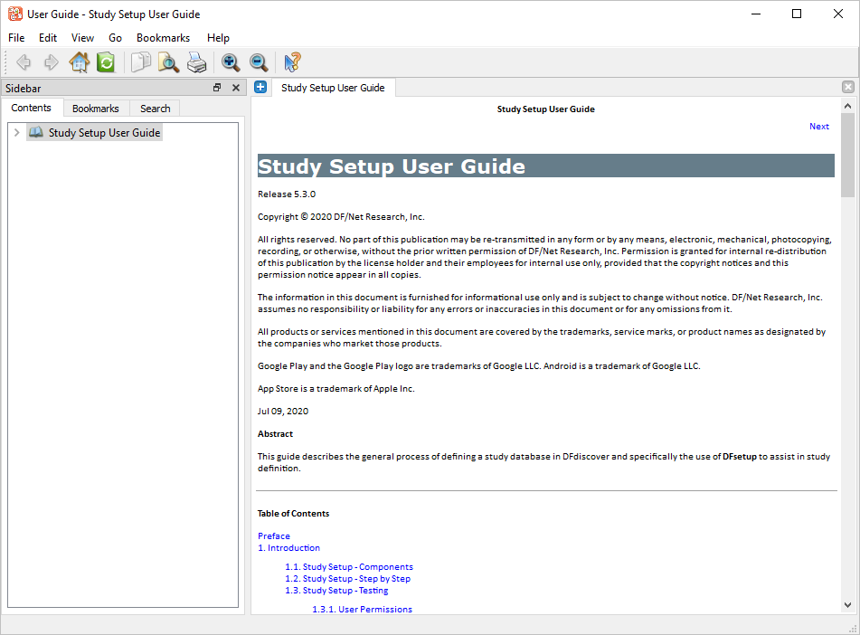This screenshot has height=635, width=860.
Task: Expand the Study Setup User Guide tree node
Action: click(16, 133)
